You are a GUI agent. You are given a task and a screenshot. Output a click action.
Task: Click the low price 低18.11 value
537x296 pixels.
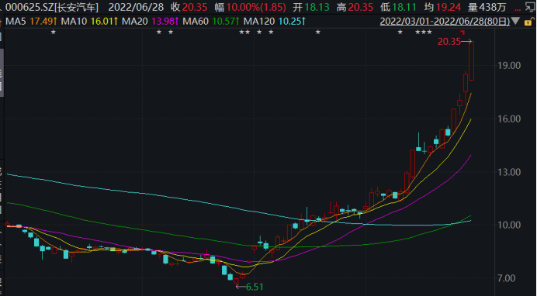pos(398,7)
